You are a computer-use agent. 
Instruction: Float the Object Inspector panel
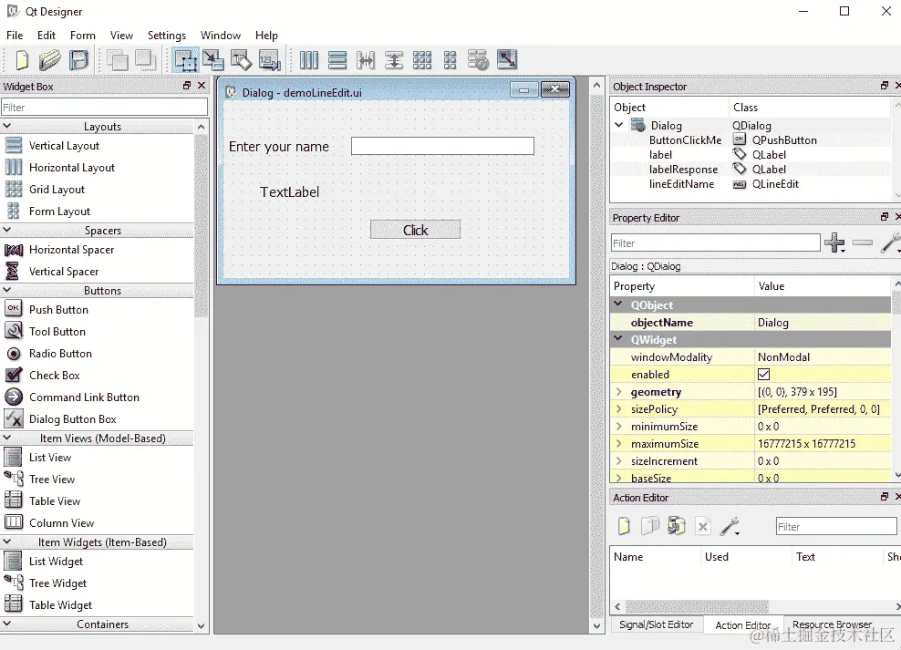[x=885, y=86]
